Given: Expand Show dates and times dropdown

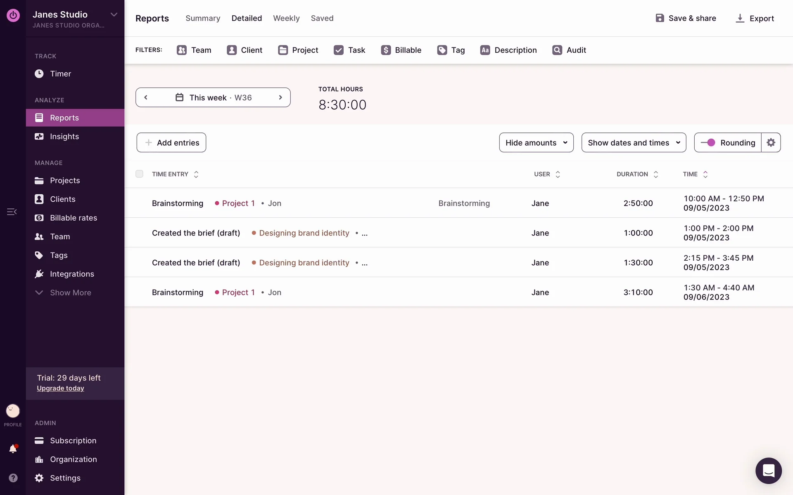Looking at the screenshot, I should (634, 142).
